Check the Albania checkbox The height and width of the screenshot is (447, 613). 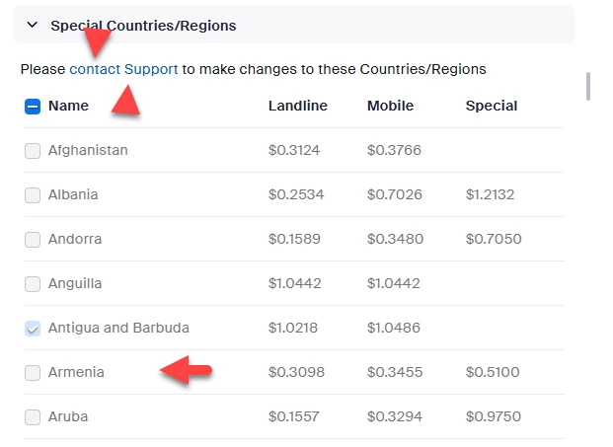pyautogui.click(x=33, y=195)
